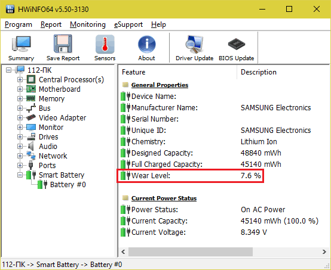The height and width of the screenshot is (270, 331).
Task: Click the Network computers icon in tree
Action: pyautogui.click(x=31, y=156)
